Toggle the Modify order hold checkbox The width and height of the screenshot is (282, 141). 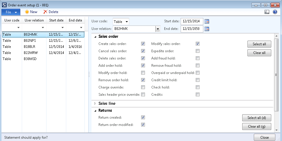[x=143, y=73]
